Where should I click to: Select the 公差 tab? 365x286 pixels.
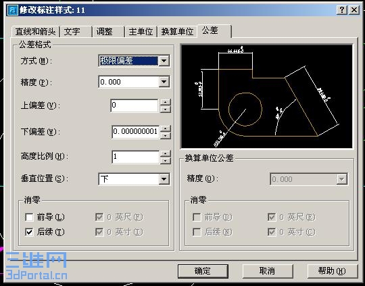click(x=214, y=30)
